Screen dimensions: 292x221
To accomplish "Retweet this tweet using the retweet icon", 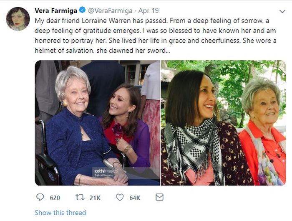I will coord(80,197).
